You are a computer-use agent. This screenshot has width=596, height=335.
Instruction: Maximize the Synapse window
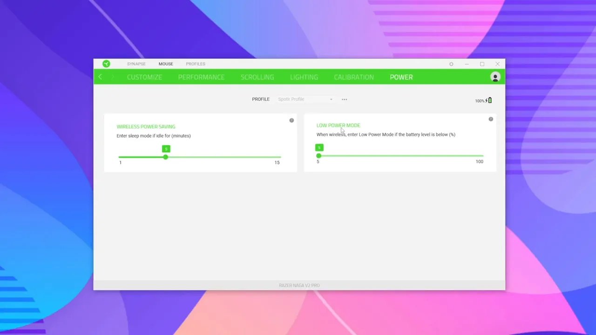pos(482,64)
